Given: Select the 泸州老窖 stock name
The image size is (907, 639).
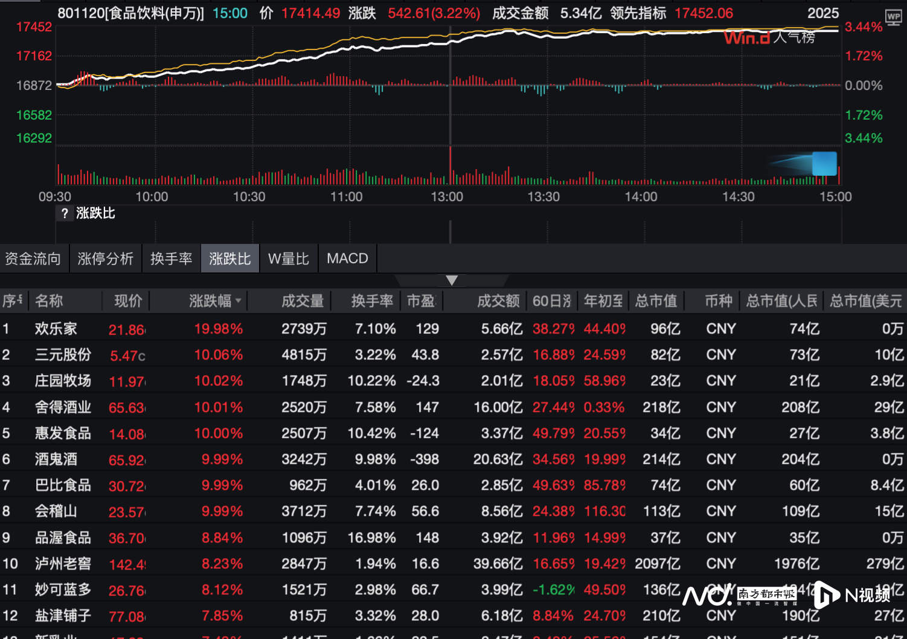Looking at the screenshot, I should coord(62,564).
